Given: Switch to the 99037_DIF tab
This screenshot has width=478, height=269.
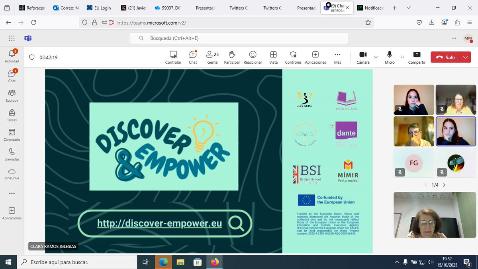Looking at the screenshot, I should tap(167, 8).
